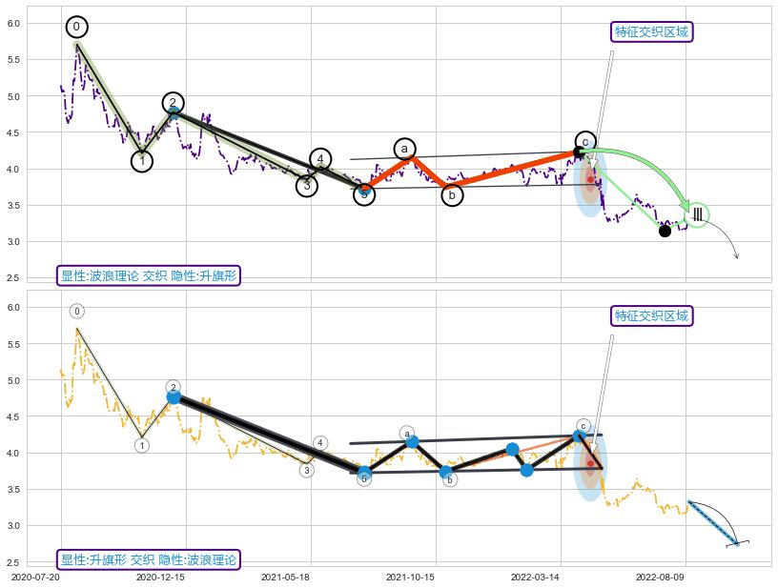This screenshot has width=778, height=588.
Task: Select the 显性:升旗形 交织 隐性:波浪理论 caption box
Action: (x=149, y=559)
